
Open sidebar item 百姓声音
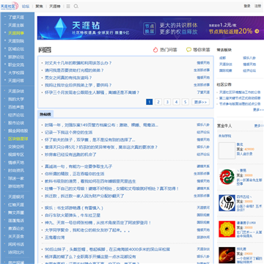(16, 107)
